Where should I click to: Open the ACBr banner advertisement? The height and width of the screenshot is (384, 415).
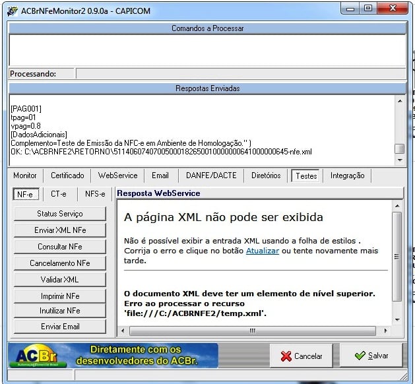[113, 356]
